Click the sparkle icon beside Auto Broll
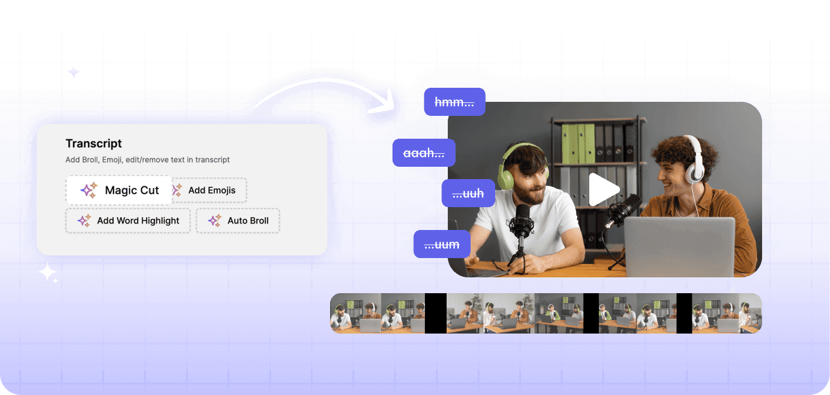Image resolution: width=830 pixels, height=395 pixels. pyautogui.click(x=215, y=221)
